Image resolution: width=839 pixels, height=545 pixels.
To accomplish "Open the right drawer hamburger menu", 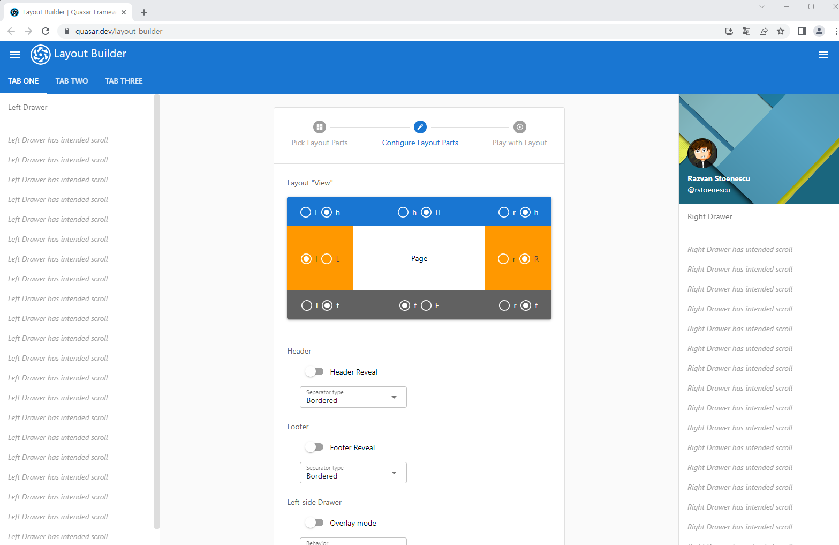I will tap(823, 54).
